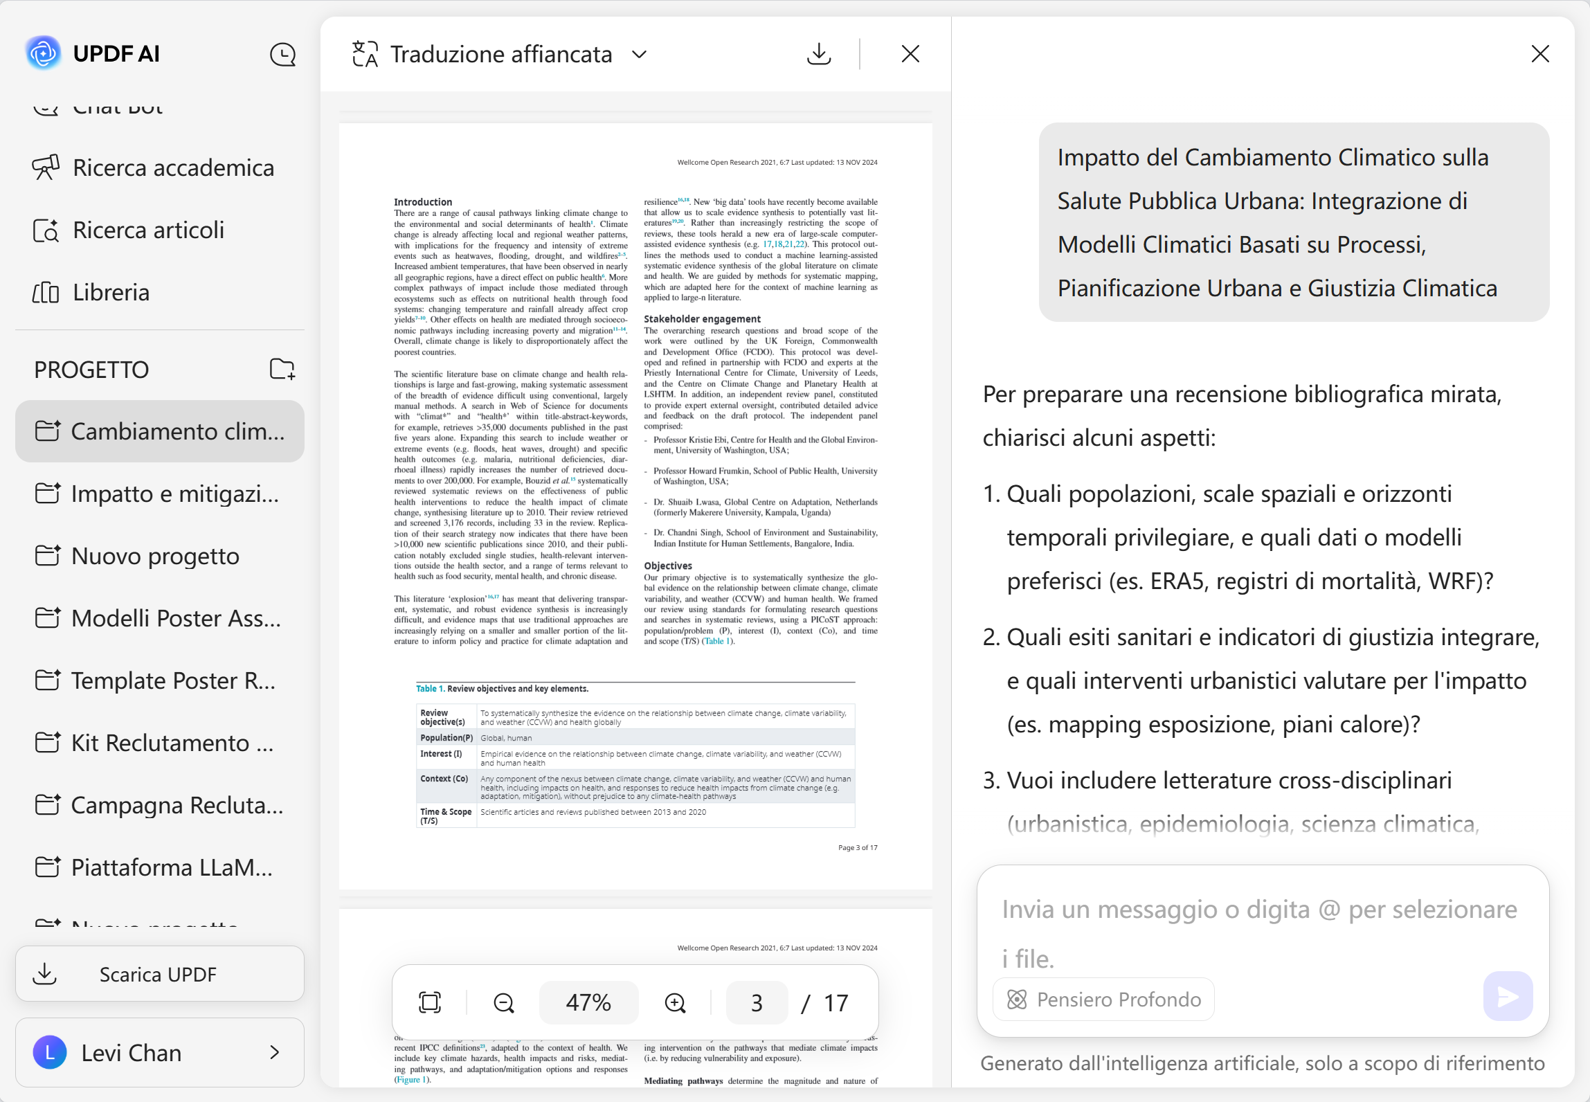Zoom out with magnifier minus icon
Screen dimensions: 1590x1102
click(x=504, y=1002)
